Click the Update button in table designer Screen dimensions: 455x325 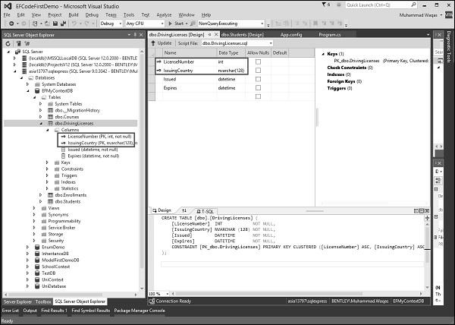point(165,43)
